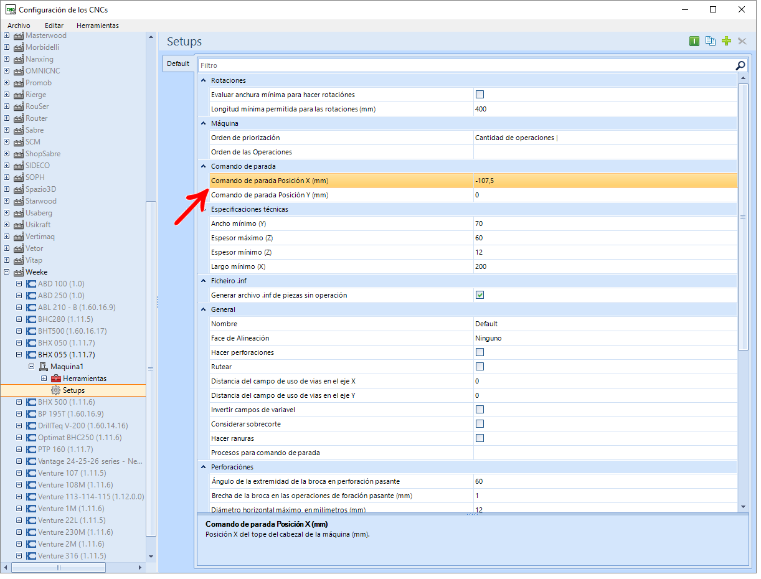This screenshot has width=761, height=579.
Task: Click the SCM manufacturer icon
Action: point(19,142)
